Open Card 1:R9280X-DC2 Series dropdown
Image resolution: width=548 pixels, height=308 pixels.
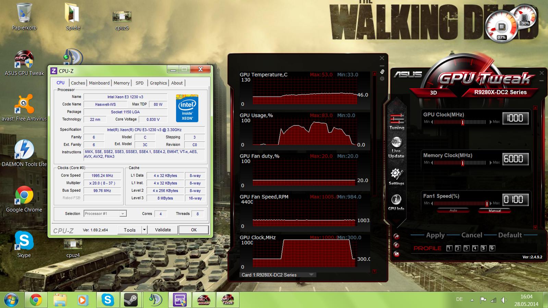pyautogui.click(x=278, y=275)
